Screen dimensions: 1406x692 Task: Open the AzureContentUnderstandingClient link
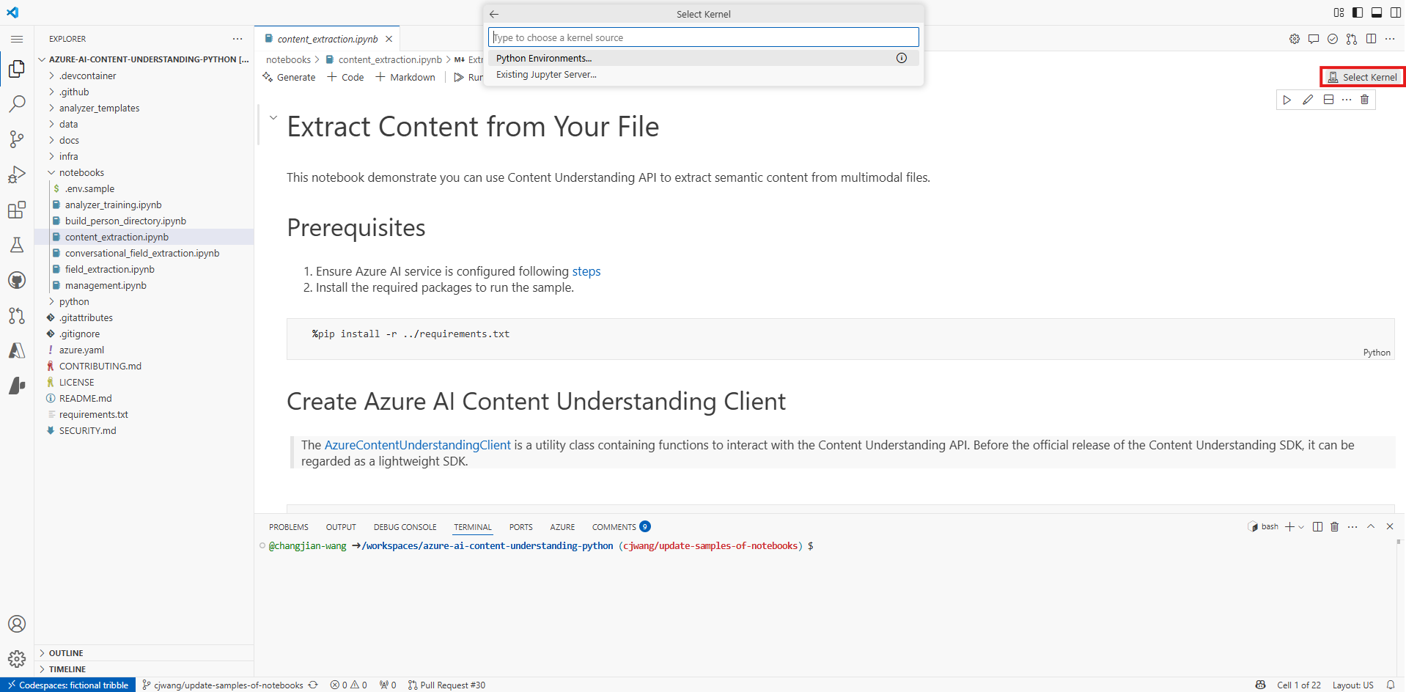point(417,445)
